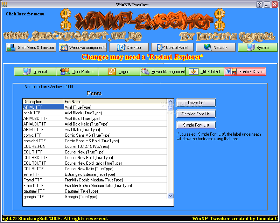Click the Ctrl+Alt+Del icon
Screen dimensions: 280x223
[194, 72]
